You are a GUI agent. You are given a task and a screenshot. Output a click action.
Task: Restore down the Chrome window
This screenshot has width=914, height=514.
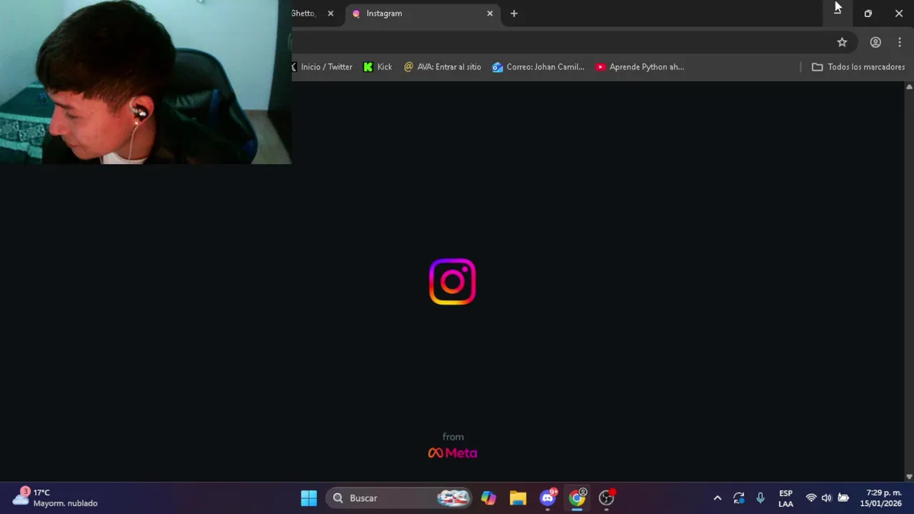point(868,14)
